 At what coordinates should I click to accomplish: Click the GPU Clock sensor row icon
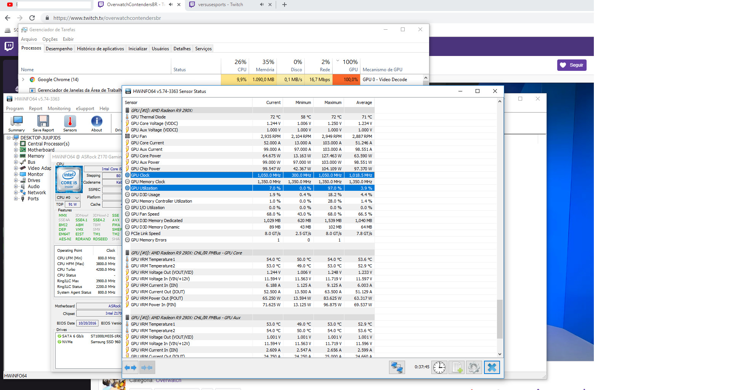[127, 175]
